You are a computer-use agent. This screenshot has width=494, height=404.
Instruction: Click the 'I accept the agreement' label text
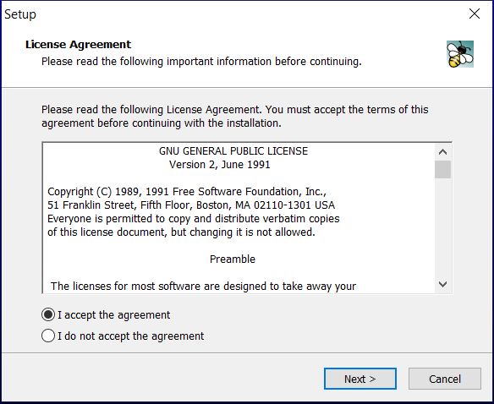[x=113, y=315]
